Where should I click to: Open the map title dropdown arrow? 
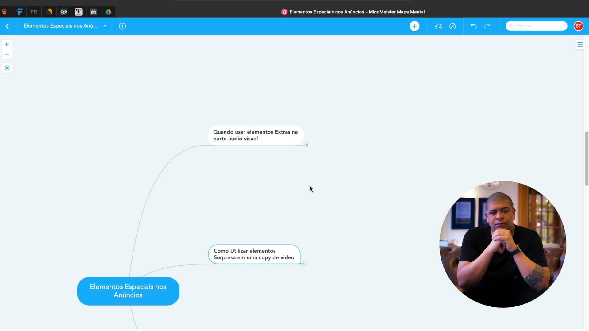coord(105,26)
